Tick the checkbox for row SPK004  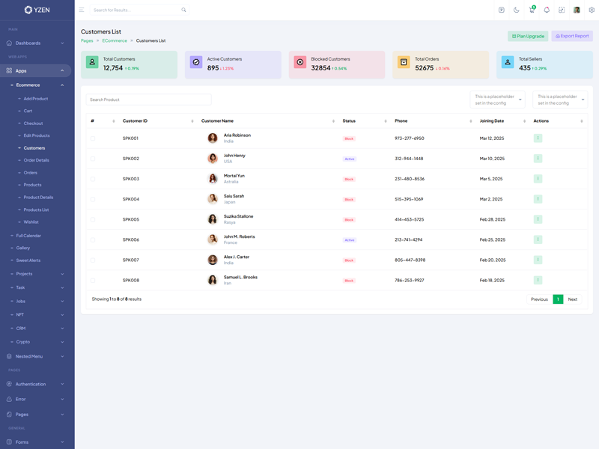(93, 199)
